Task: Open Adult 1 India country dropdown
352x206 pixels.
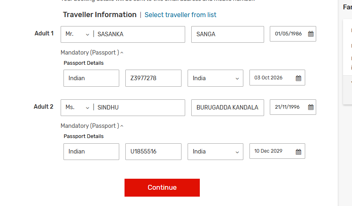Action: [x=215, y=78]
